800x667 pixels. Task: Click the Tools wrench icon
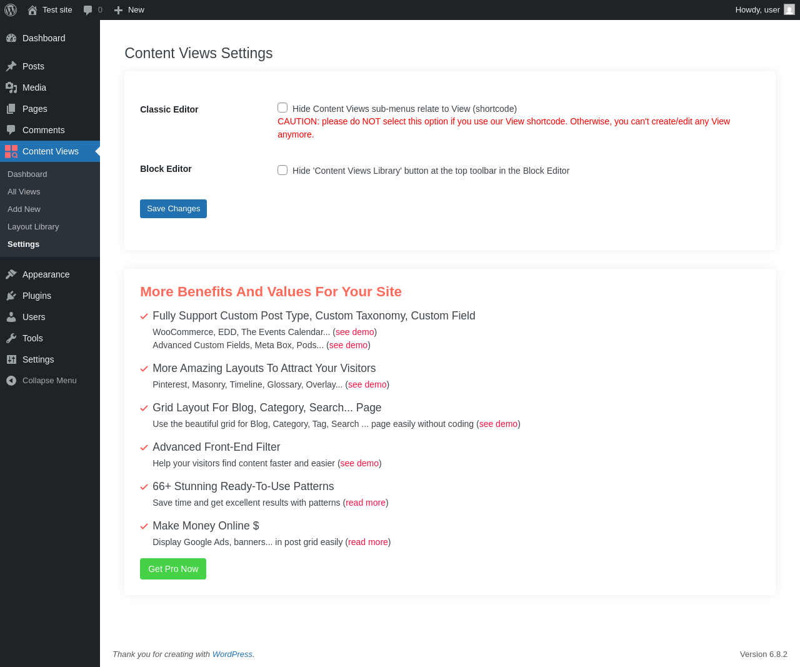11,338
